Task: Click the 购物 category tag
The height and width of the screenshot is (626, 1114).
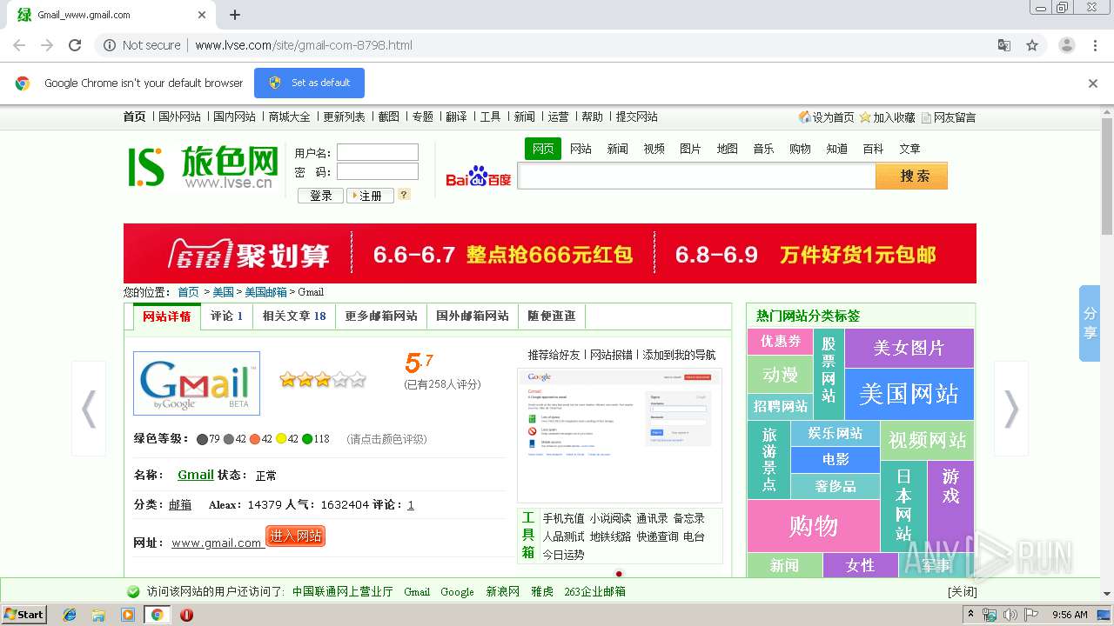Action: pos(813,526)
